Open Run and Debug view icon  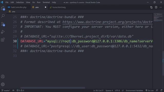click(x=3, y=32)
